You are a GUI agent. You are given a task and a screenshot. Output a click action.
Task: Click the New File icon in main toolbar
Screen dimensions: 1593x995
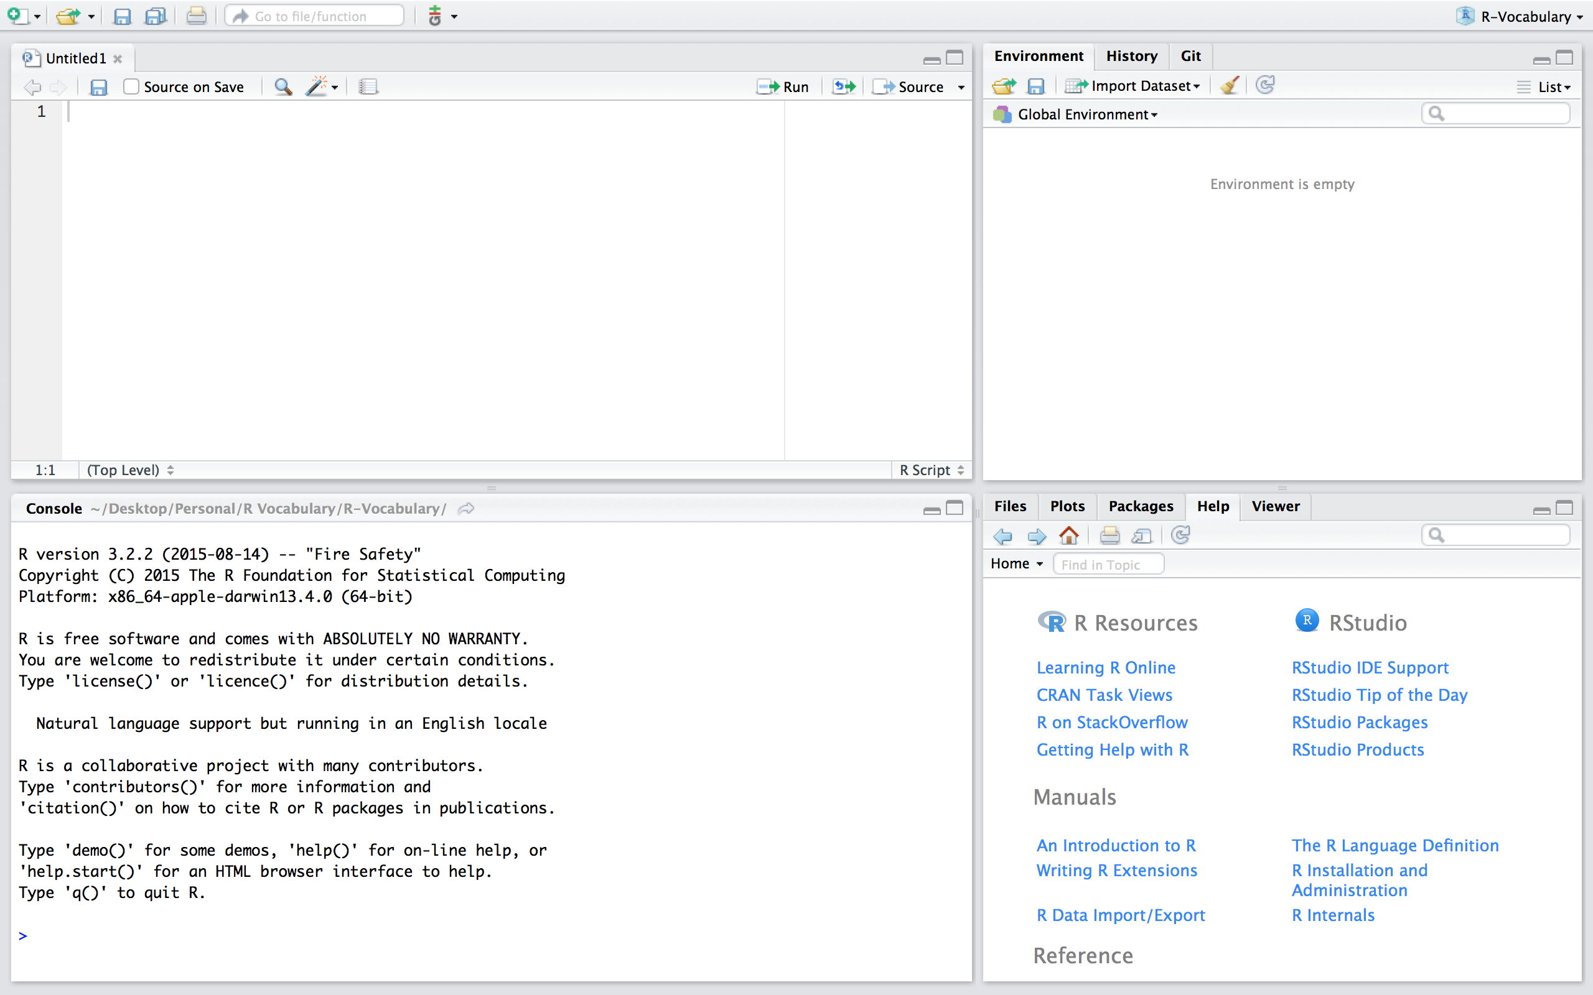[18, 16]
